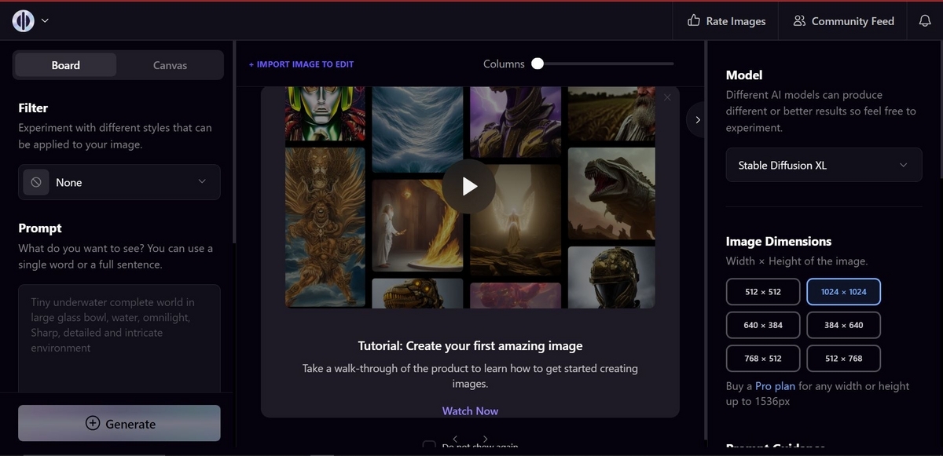Open notifications bell
943x456 pixels.
tap(925, 21)
